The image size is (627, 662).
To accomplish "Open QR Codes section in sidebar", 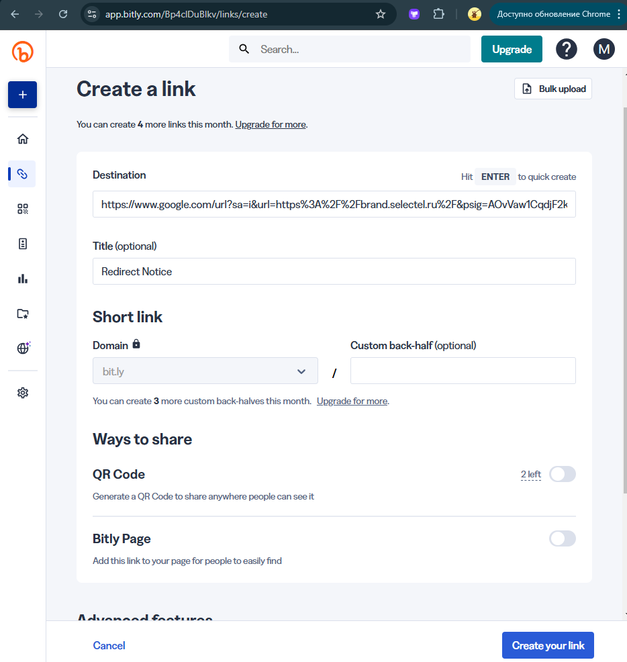I will point(23,209).
